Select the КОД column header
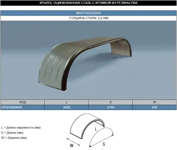 pos(22,102)
